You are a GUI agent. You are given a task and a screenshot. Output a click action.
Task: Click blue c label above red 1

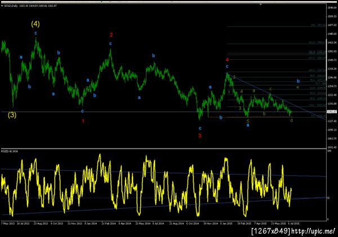tap(82, 111)
